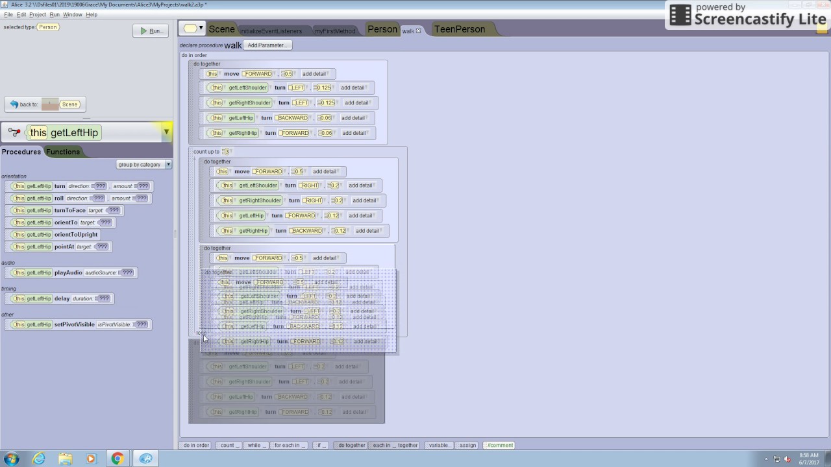
Task: Open 0.06 amount dropdown on first getRightHip turn
Action: [326, 133]
